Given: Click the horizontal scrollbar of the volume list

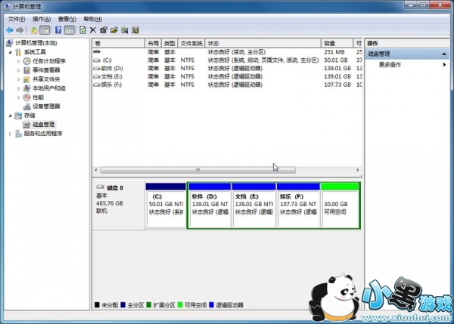Looking at the screenshot, I should pyautogui.click(x=197, y=169).
